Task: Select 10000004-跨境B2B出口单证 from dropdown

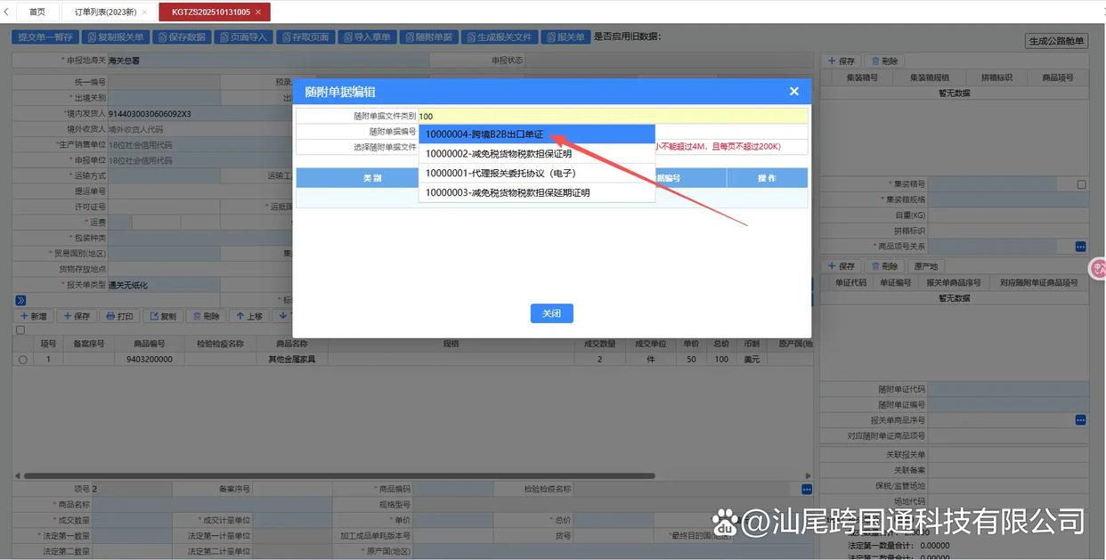Action: (536, 134)
